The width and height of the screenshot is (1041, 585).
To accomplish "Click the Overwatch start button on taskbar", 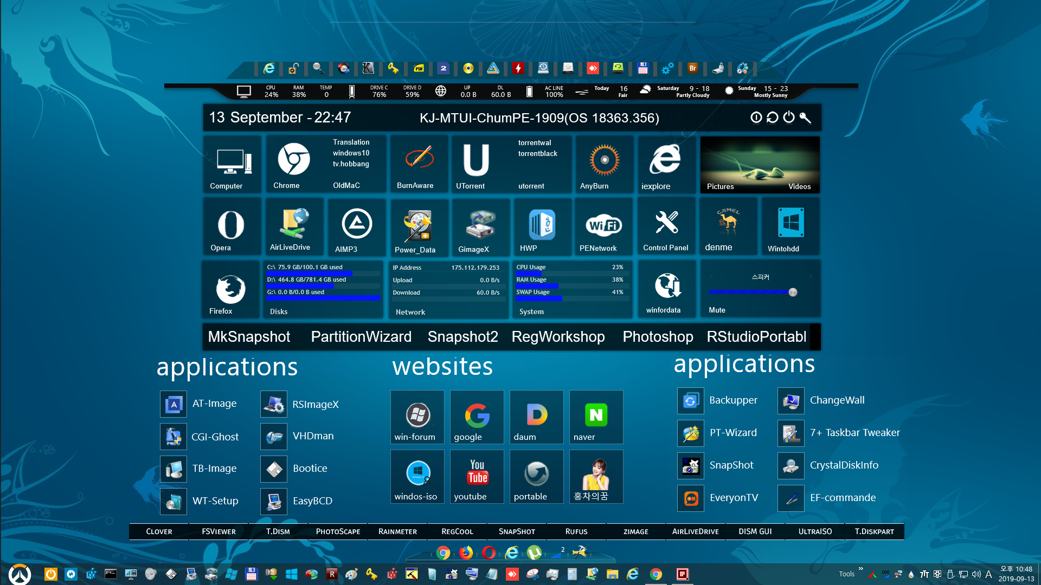I will click(x=20, y=574).
